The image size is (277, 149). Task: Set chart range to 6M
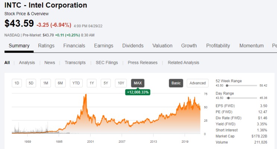click(60, 83)
